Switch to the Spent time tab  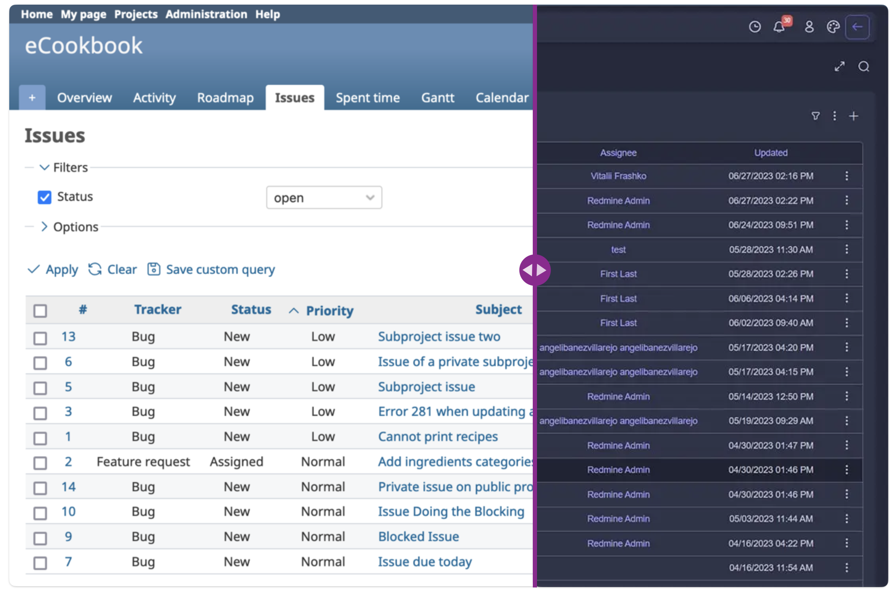[368, 97]
